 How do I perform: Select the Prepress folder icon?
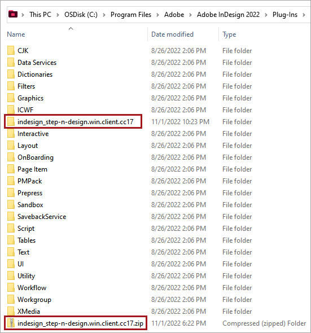[11, 192]
